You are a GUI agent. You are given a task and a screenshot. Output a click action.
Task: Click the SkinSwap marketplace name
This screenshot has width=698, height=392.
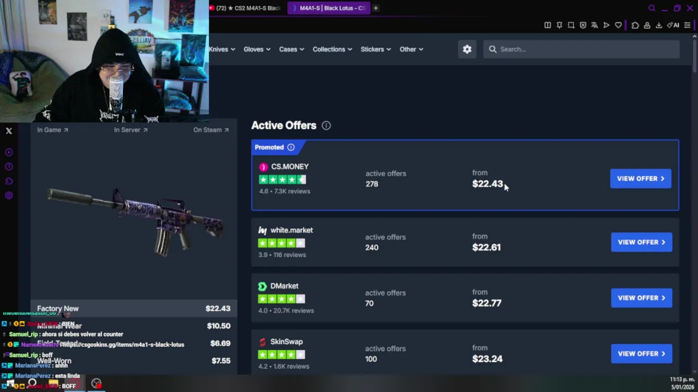pyautogui.click(x=286, y=342)
